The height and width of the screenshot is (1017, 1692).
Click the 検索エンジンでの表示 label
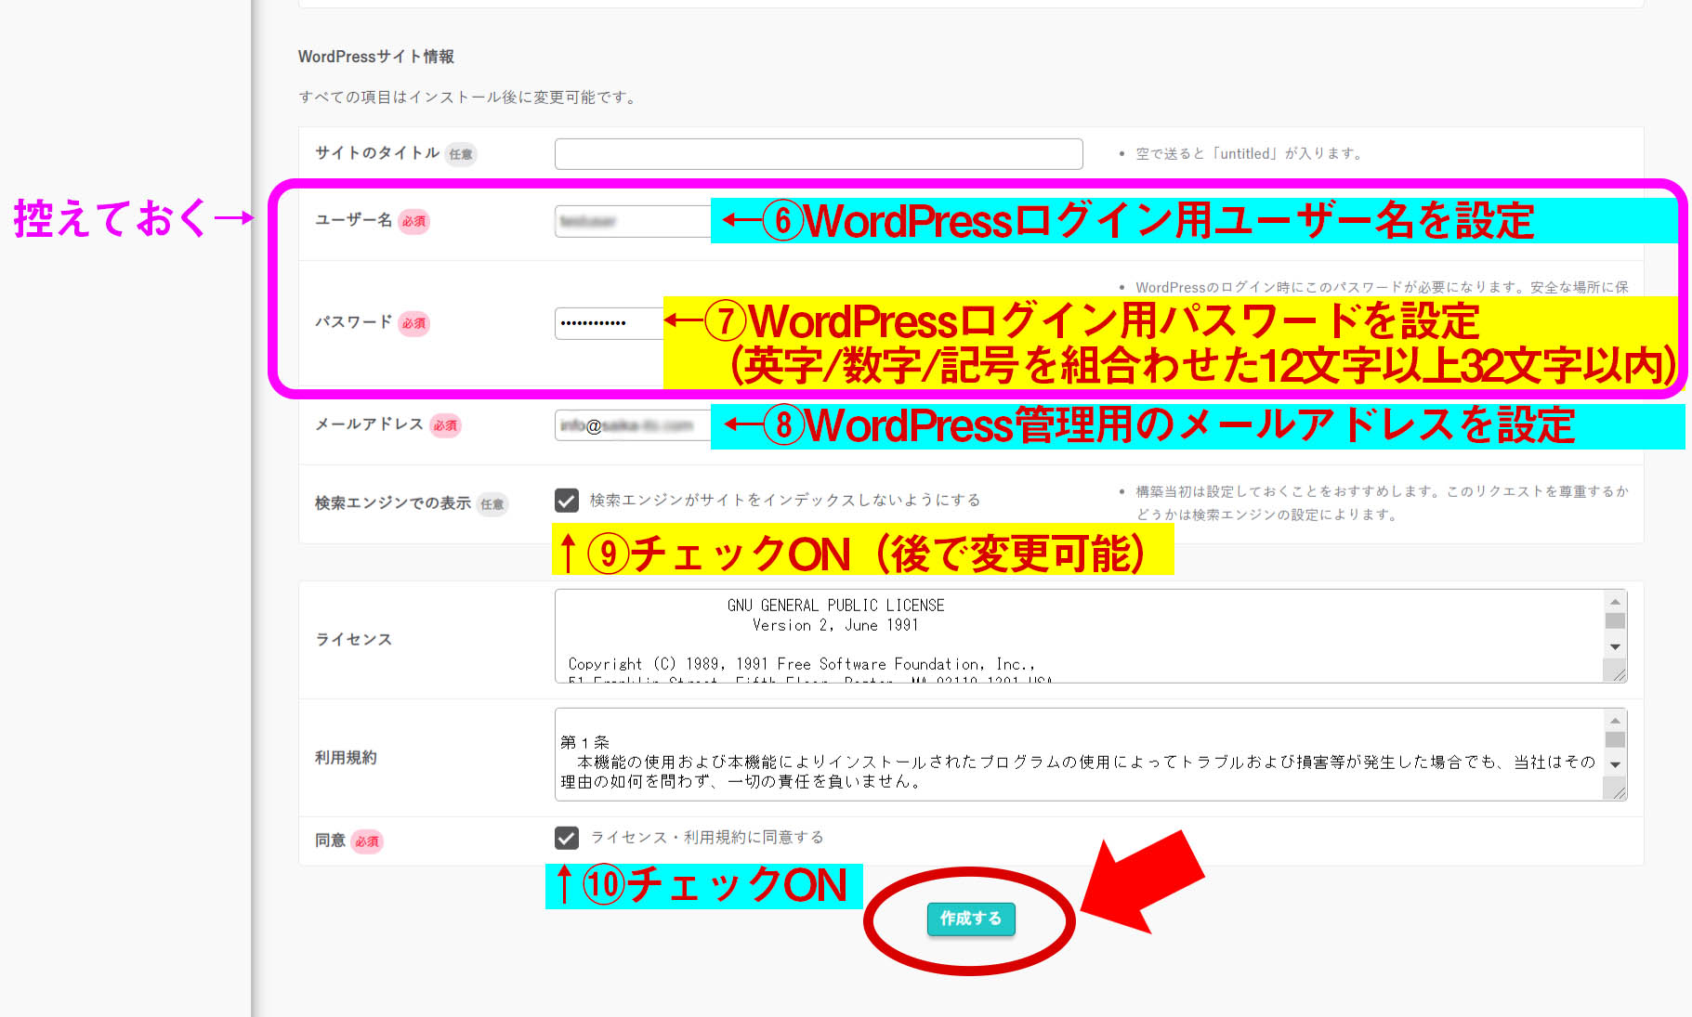tap(393, 502)
